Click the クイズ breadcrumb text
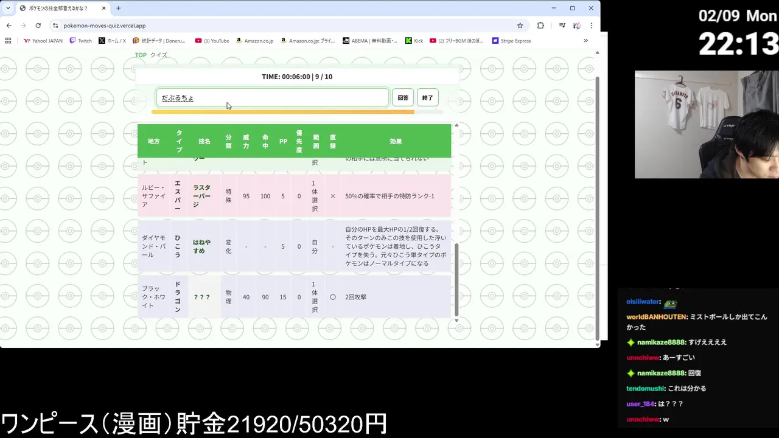 (x=158, y=55)
